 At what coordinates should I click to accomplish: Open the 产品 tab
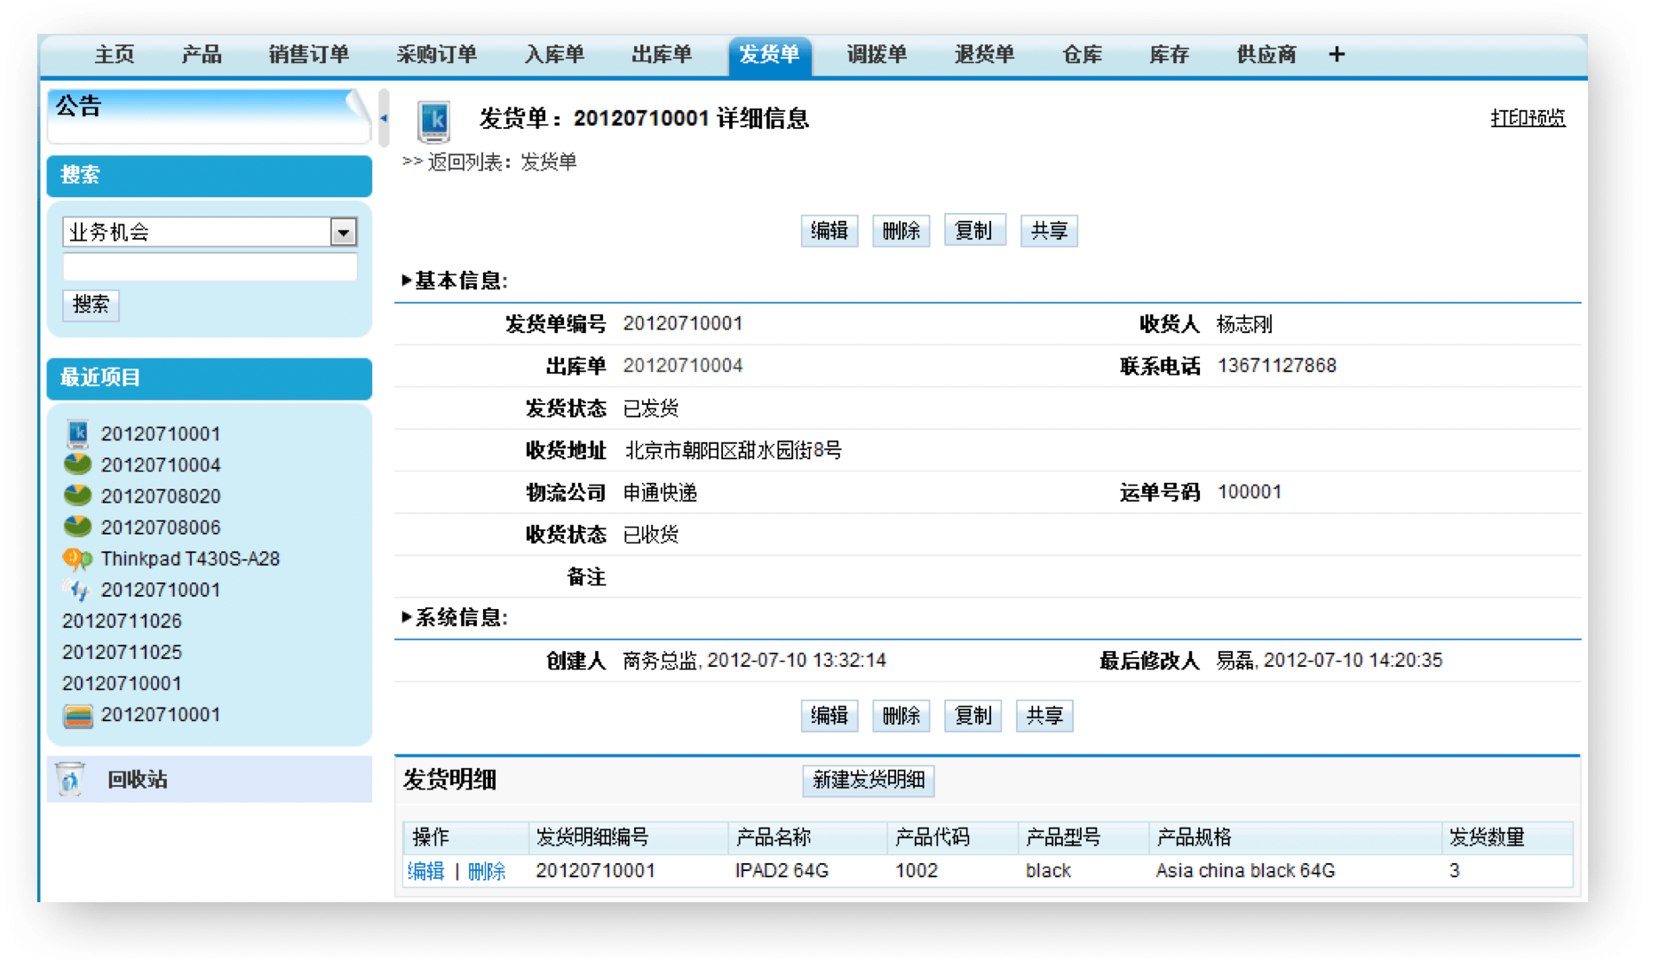point(202,55)
